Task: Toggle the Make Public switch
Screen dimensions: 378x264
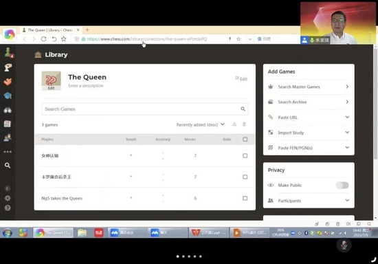Action: point(342,185)
